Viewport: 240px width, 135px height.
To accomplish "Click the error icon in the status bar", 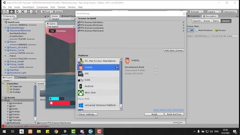I will (3, 126).
